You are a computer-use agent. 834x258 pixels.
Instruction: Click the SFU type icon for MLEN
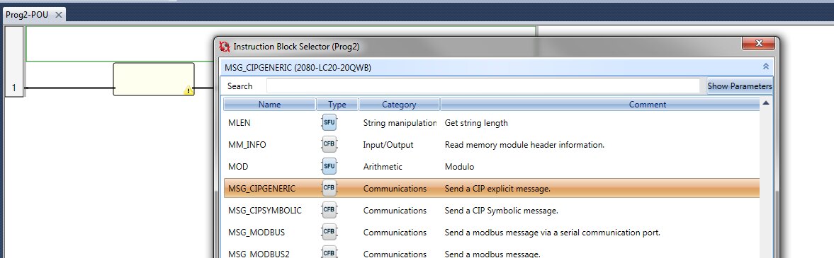point(329,122)
